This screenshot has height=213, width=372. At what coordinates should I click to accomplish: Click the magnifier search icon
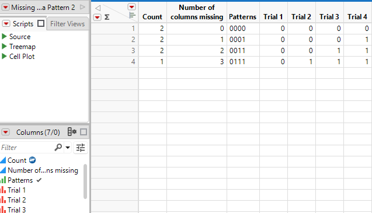58,147
